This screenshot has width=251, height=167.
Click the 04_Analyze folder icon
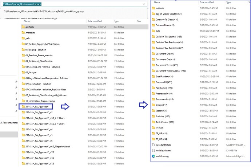point(23,72)
